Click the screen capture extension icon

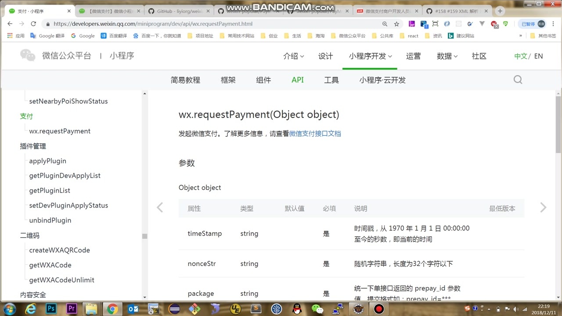(435, 24)
